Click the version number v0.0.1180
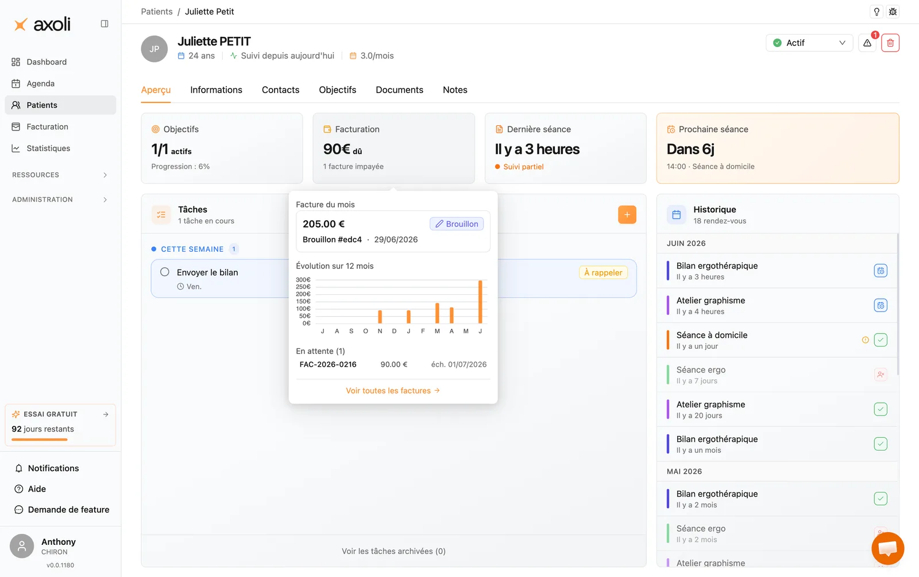Screen dimensions: 919x577 point(60,566)
